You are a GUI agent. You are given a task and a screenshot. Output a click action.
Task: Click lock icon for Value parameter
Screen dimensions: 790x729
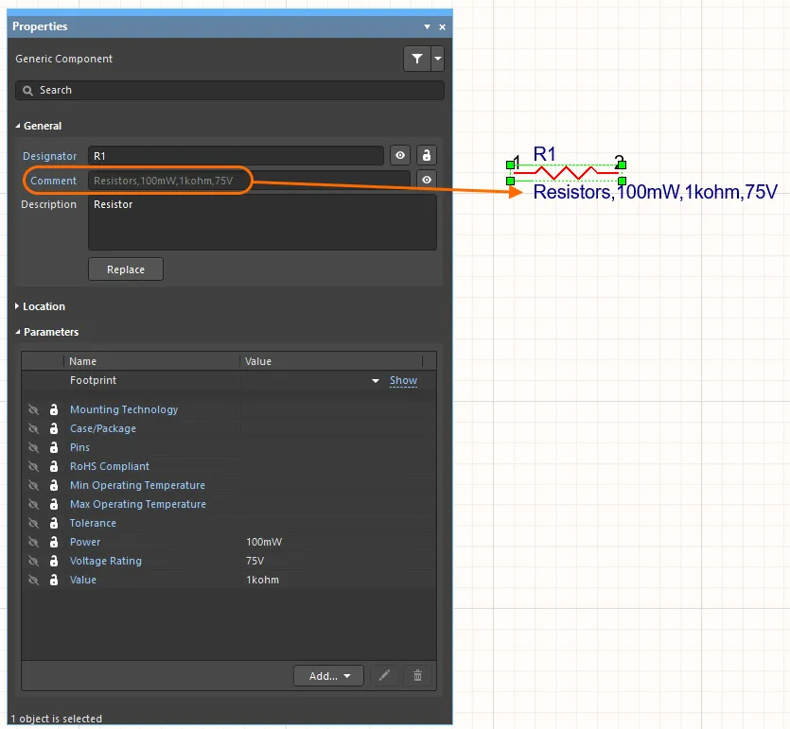tap(54, 580)
